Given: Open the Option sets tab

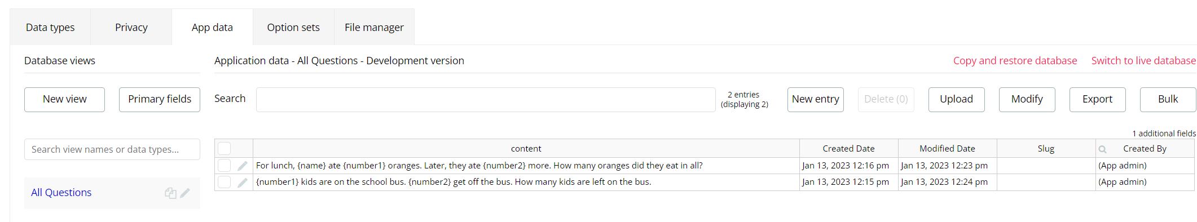Looking at the screenshot, I should pyautogui.click(x=293, y=27).
